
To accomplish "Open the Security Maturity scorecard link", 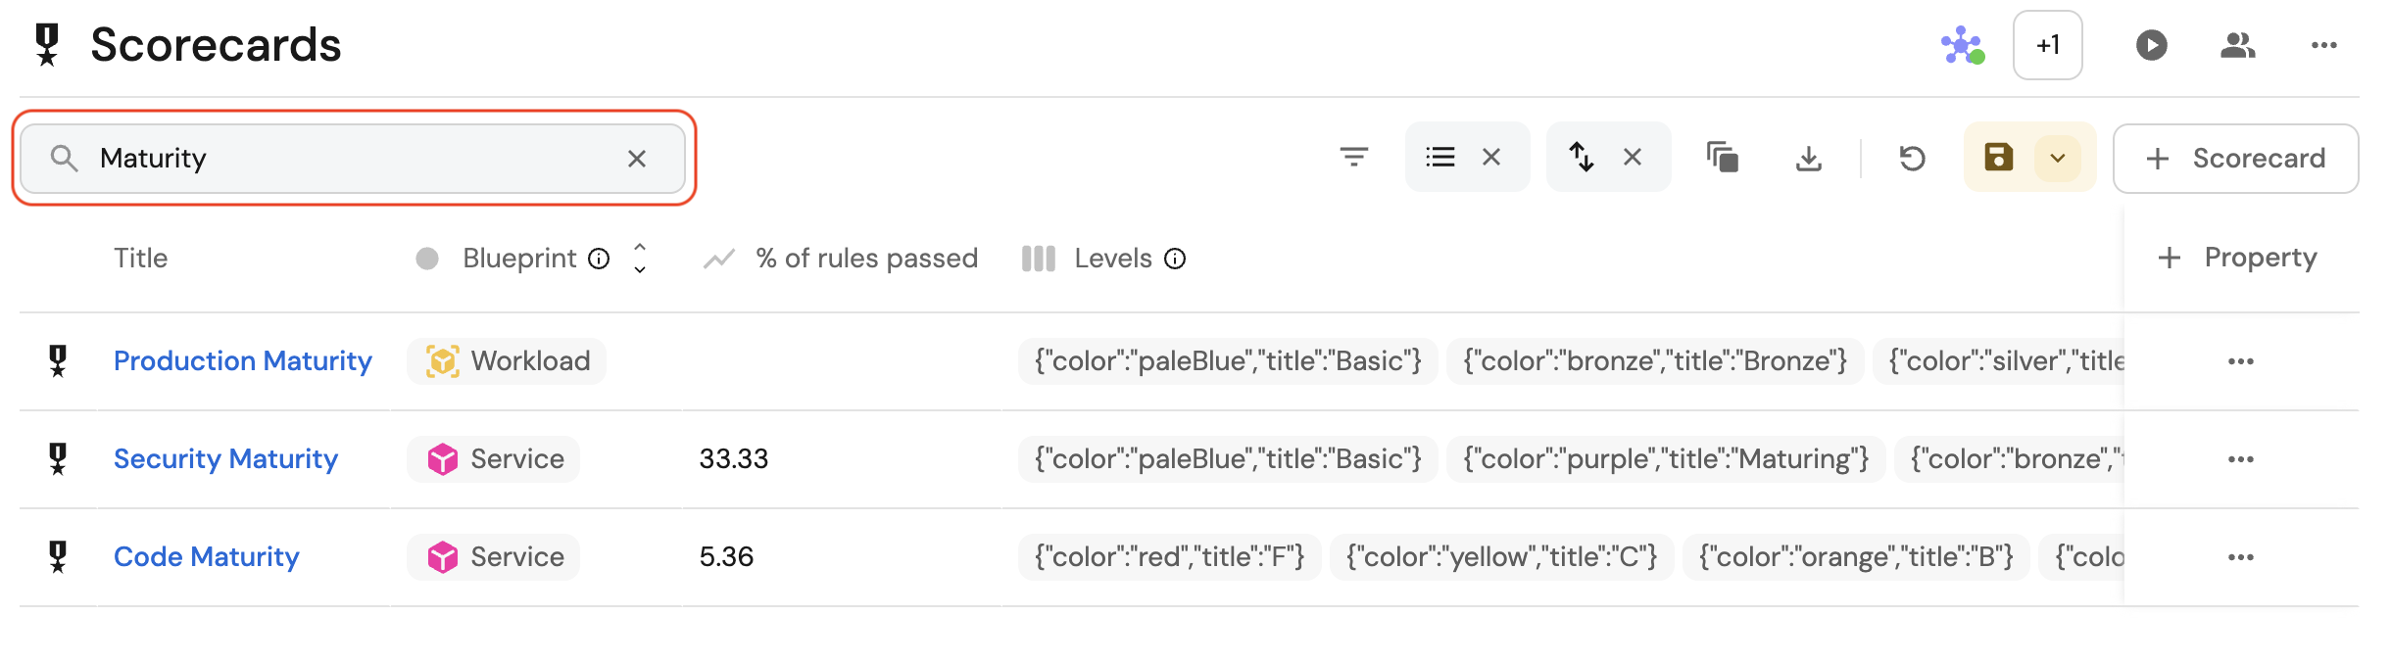I will 225,459.
